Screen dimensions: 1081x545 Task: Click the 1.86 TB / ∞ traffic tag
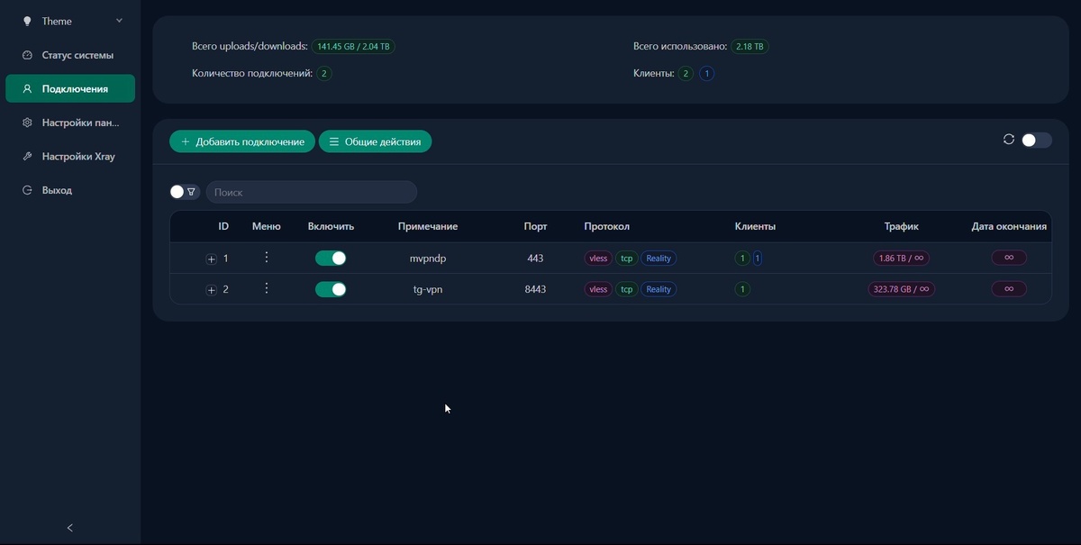pyautogui.click(x=902, y=259)
